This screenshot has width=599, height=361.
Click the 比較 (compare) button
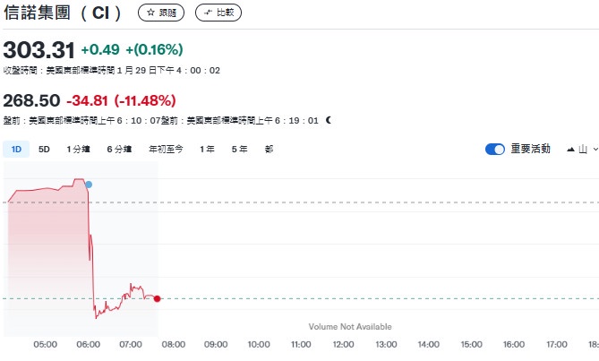218,13
